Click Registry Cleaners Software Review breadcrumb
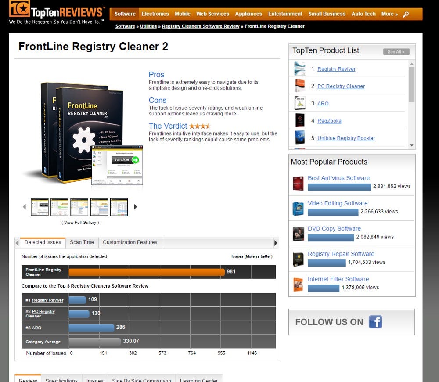Viewport: 439px width, 382px height. (x=201, y=26)
